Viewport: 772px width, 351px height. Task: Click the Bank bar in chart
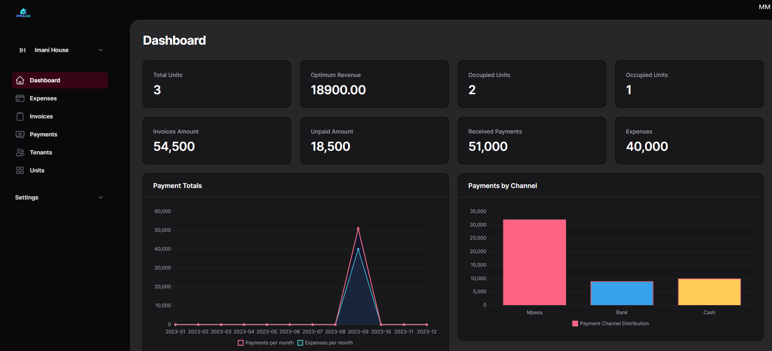pyautogui.click(x=622, y=293)
